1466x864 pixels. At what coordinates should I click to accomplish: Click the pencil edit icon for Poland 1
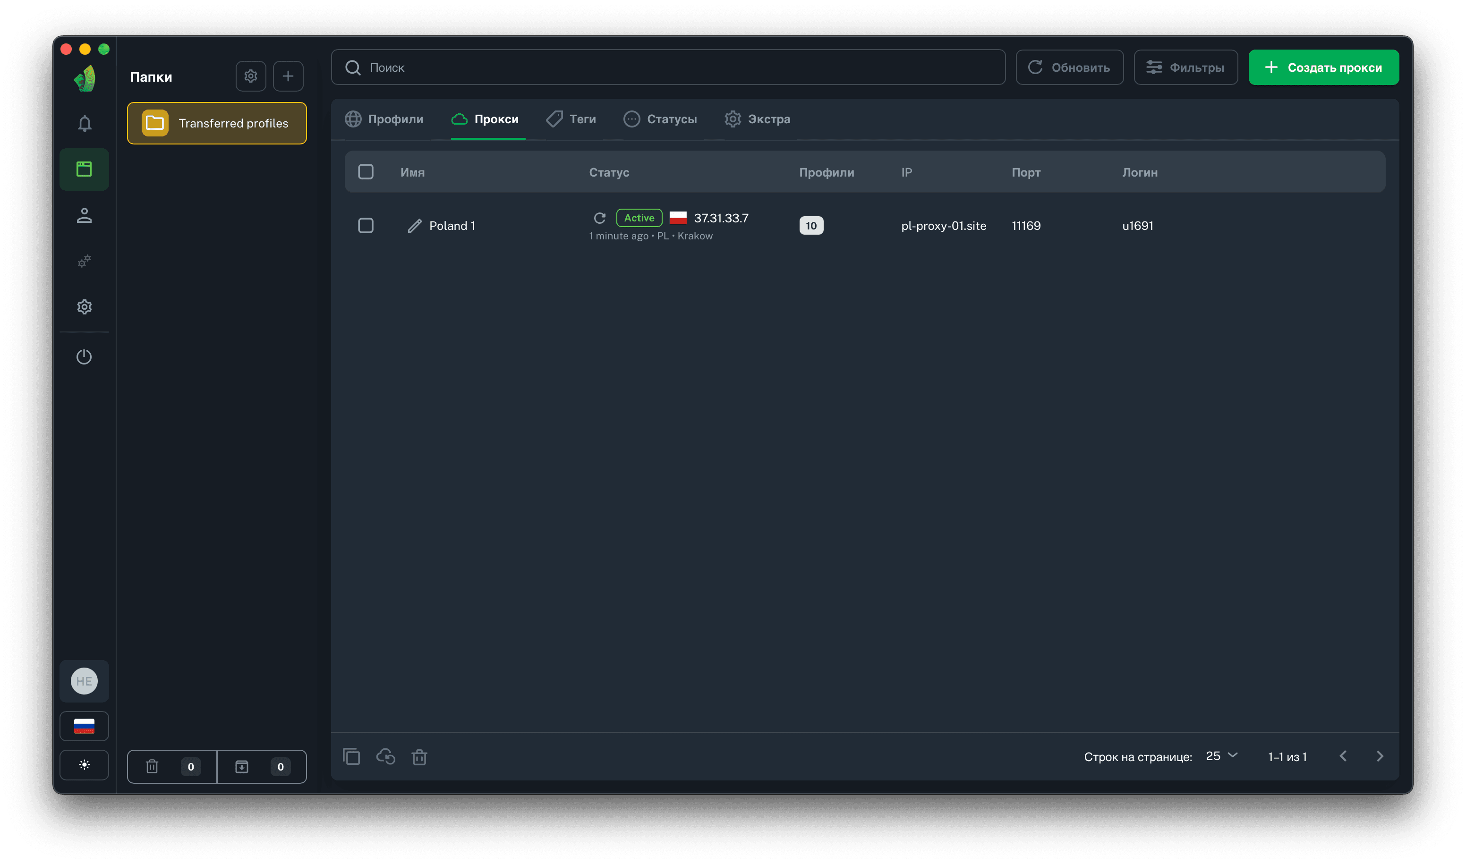point(414,226)
